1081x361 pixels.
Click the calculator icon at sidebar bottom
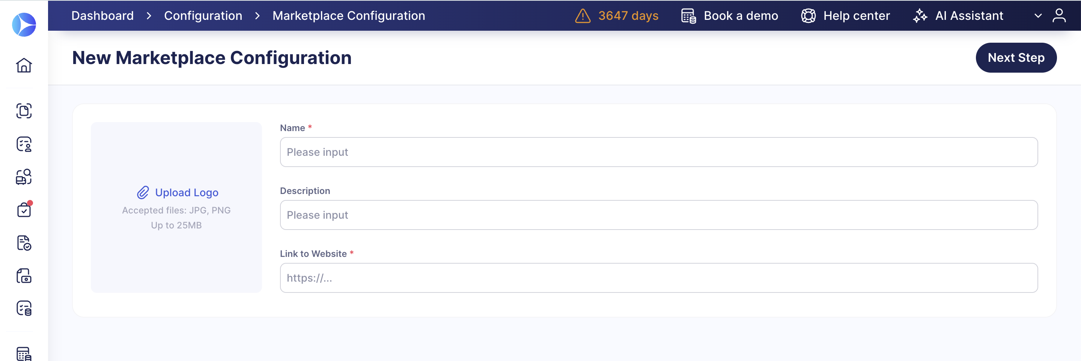[24, 354]
